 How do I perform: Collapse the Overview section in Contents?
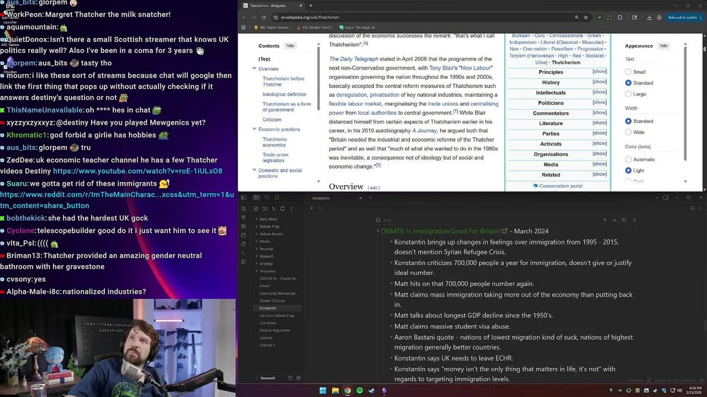tap(254, 68)
